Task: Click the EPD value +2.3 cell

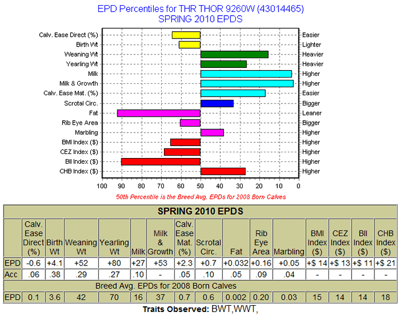Action: [184, 263]
